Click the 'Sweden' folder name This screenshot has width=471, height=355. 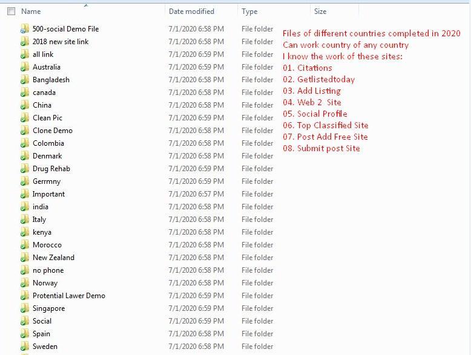45,347
